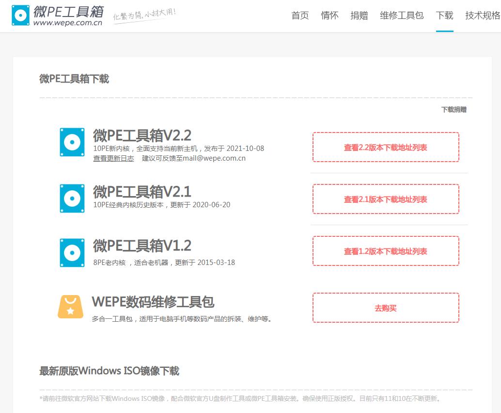This screenshot has width=501, height=413.
Task: Click the V2.2 blue disk icon
Action: 72,142
